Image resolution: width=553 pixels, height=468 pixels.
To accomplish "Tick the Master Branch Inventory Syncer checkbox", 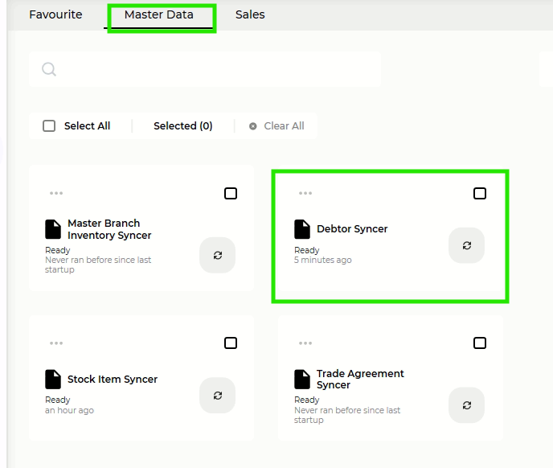I will 231,193.
